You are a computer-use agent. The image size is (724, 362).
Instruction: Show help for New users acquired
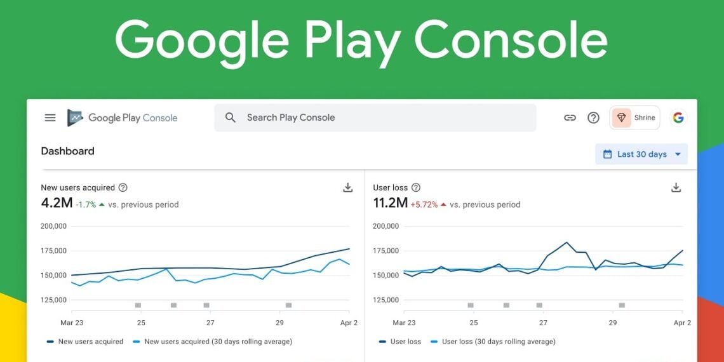click(x=123, y=187)
